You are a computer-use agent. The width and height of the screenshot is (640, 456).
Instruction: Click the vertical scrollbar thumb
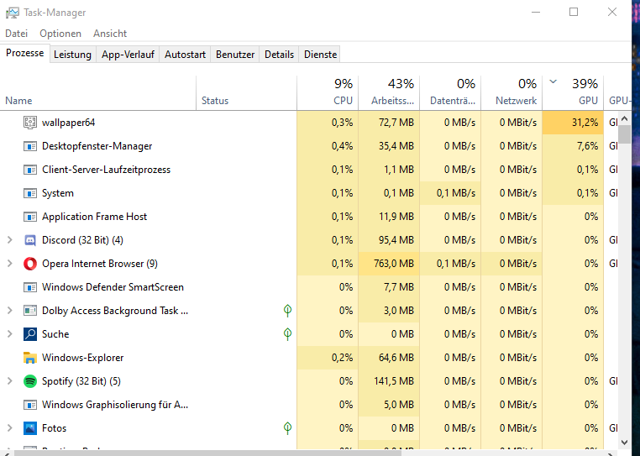pyautogui.click(x=624, y=134)
